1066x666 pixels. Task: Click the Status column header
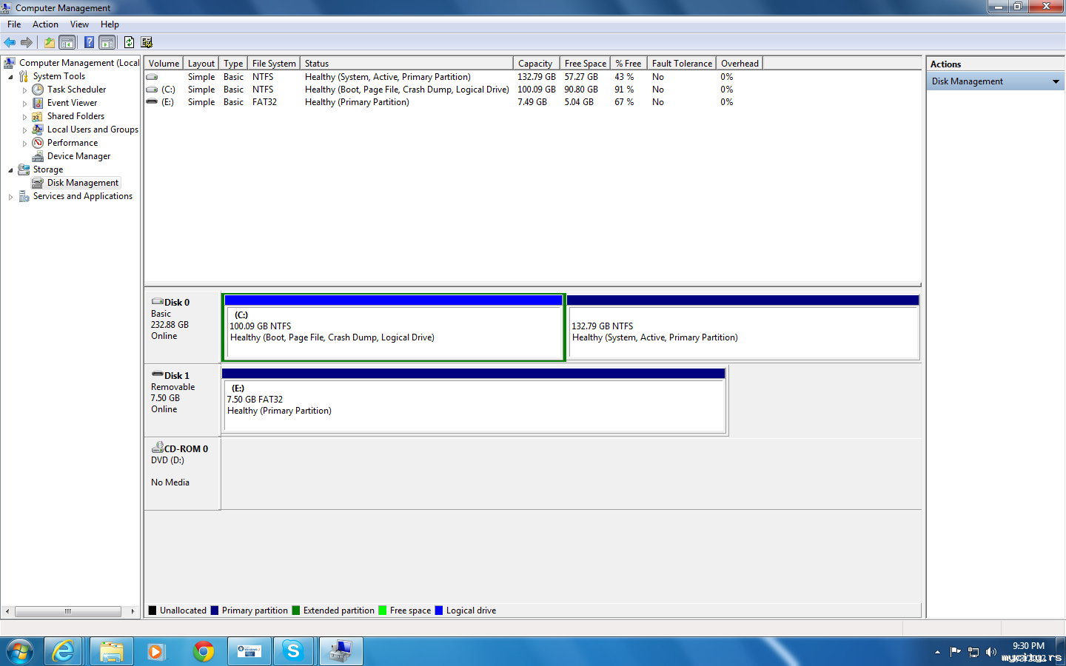pos(406,64)
